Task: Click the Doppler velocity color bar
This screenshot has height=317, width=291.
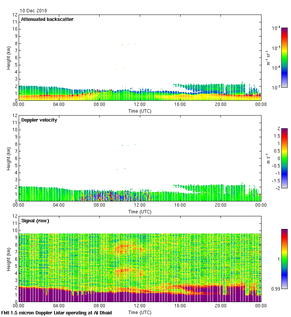Action: click(x=284, y=158)
